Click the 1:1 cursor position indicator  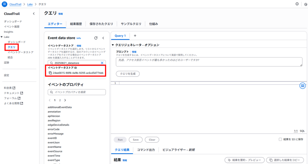point(296,131)
